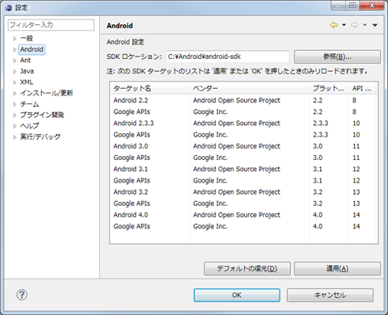This screenshot has width=388, height=315.
Task: Select Google APIs row with platform 2.3.3
Action: click(243, 135)
